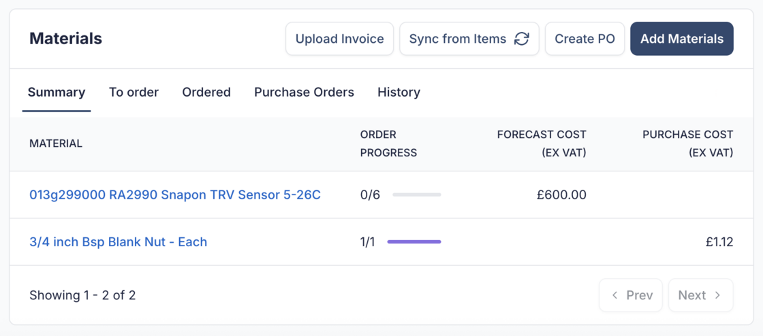Open the To order tab
763x336 pixels.
134,92
